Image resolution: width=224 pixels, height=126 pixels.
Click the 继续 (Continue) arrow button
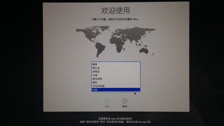[125, 101]
